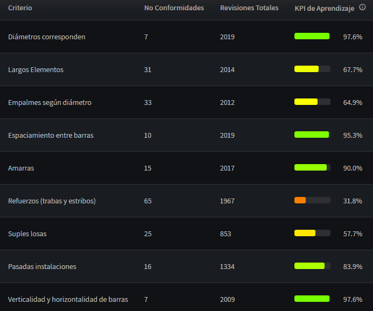The width and height of the screenshot is (373, 311).
Task: Click the progress bar for Verticalidad y horizontalidad
Action: [312, 299]
